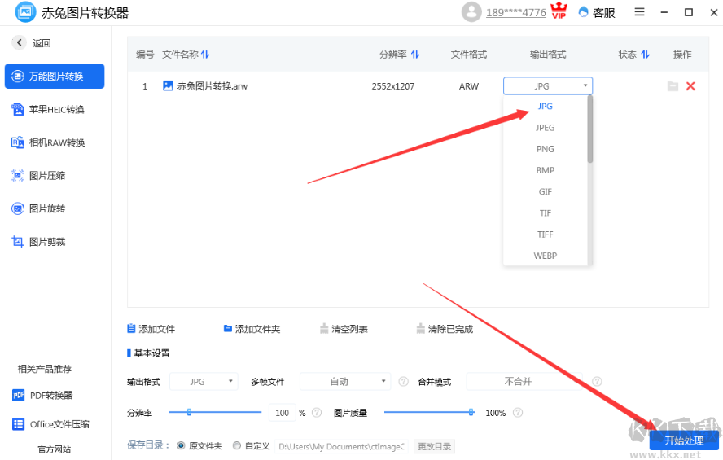
Task: Open 万能图片转换 in the sidebar
Action: (55, 76)
